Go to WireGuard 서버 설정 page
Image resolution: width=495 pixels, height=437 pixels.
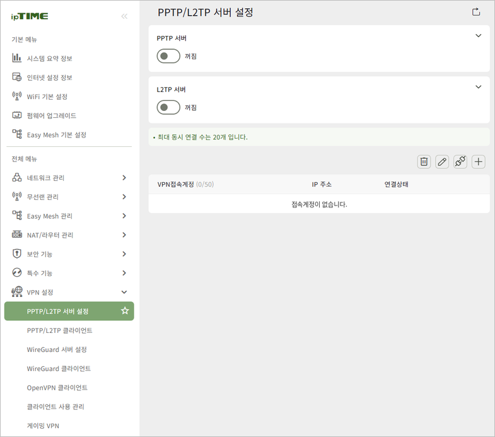pyautogui.click(x=57, y=349)
